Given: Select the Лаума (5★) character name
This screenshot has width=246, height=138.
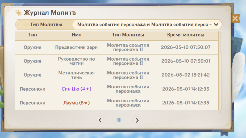Looking at the screenshot, I should (x=76, y=103).
